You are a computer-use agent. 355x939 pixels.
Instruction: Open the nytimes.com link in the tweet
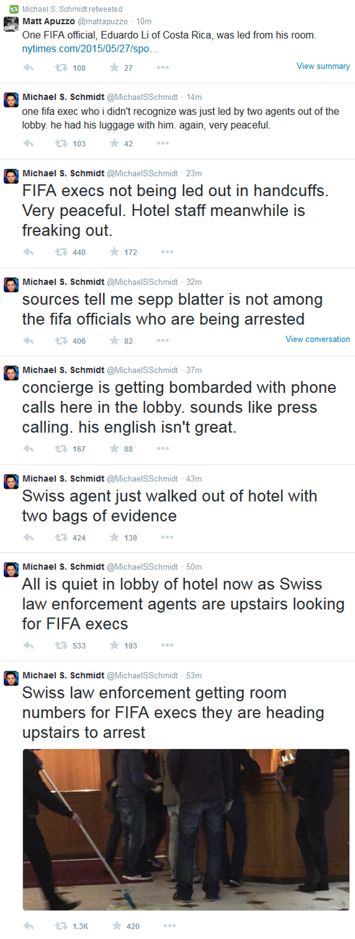pos(90,49)
